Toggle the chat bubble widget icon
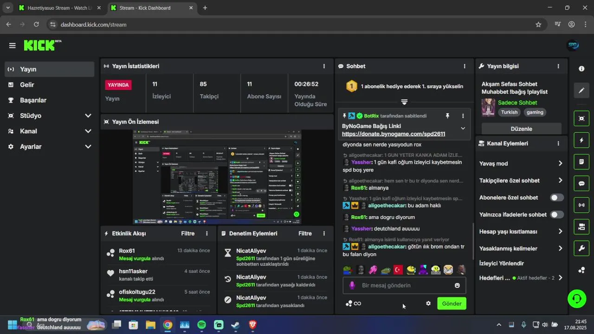Viewport: 594px width, 334px height. pos(581,184)
